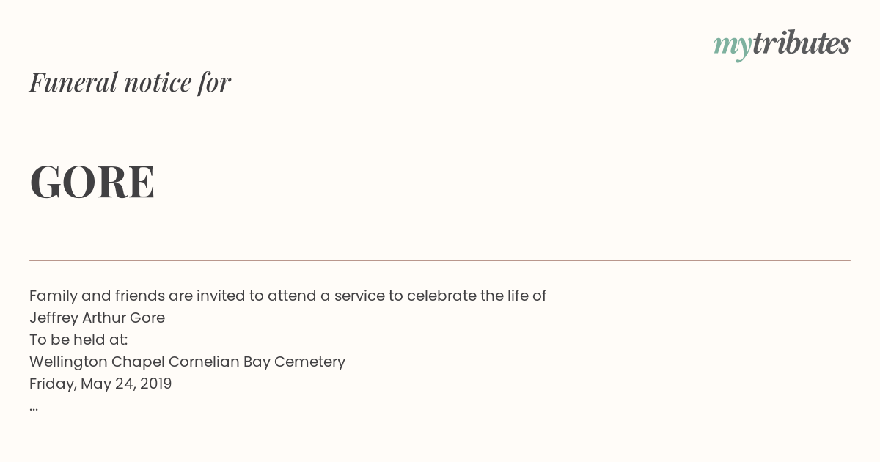
Task: Click the horizontal divider line
Action: 440,260
